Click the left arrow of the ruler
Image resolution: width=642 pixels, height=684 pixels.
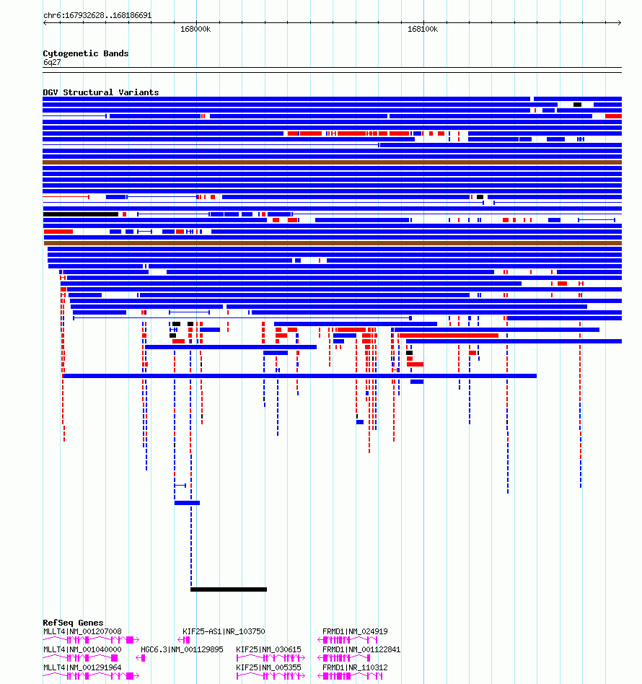tap(45, 22)
